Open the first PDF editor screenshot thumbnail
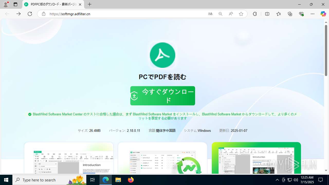 tap(69, 158)
